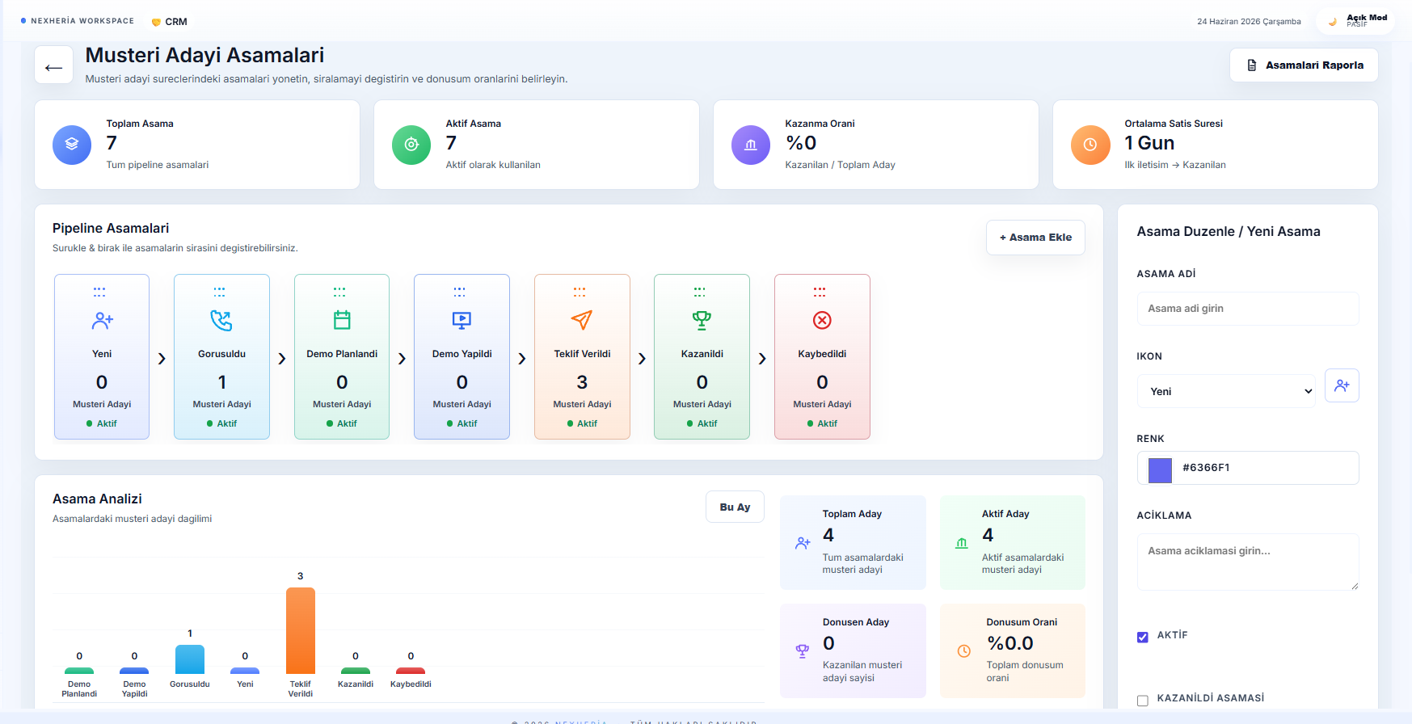Grab the drag handle on Demo Planlandi card
Image resolution: width=1412 pixels, height=724 pixels.
click(339, 292)
